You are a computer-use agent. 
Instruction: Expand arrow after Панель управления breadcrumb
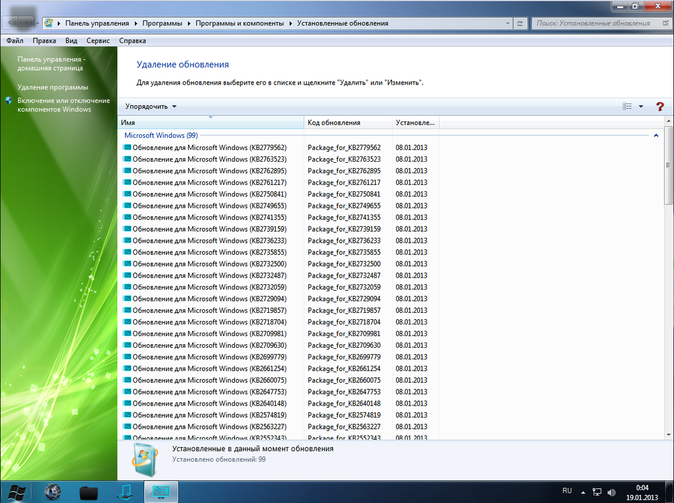[x=136, y=23]
